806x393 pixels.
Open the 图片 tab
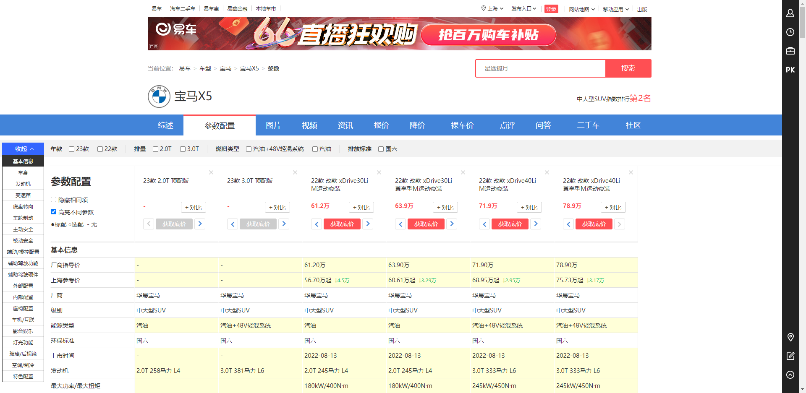click(273, 125)
